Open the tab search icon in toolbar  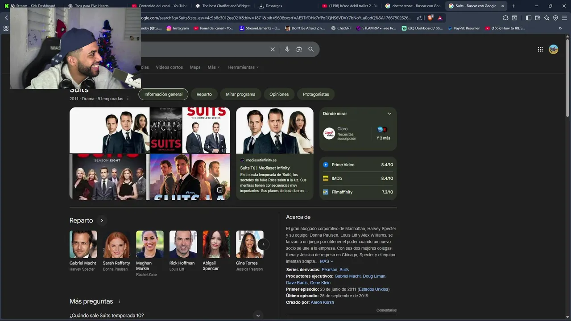514,18
